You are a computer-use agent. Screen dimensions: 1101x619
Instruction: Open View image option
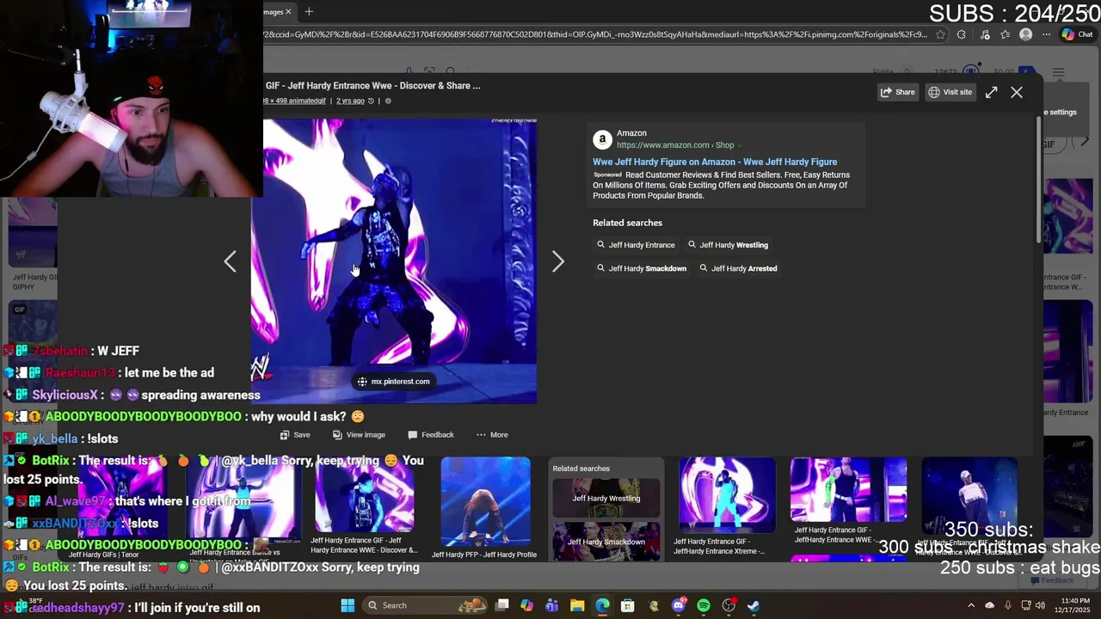click(x=359, y=435)
